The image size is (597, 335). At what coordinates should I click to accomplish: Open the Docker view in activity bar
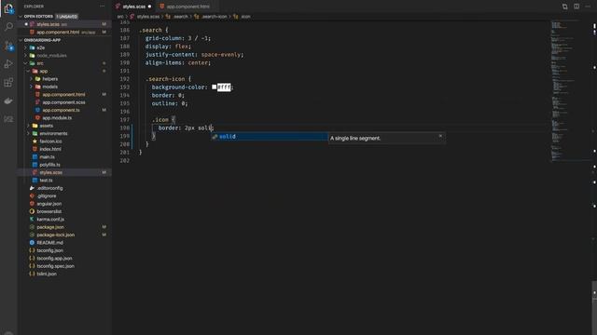[x=8, y=100]
